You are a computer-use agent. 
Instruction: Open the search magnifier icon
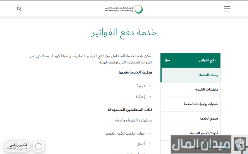pos(19,9)
